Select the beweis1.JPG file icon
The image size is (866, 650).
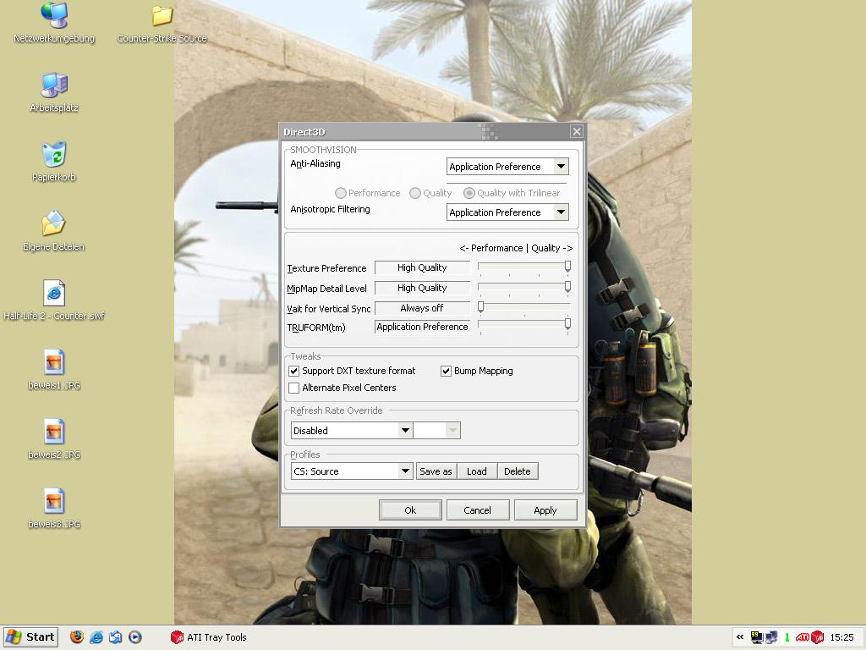coord(53,370)
